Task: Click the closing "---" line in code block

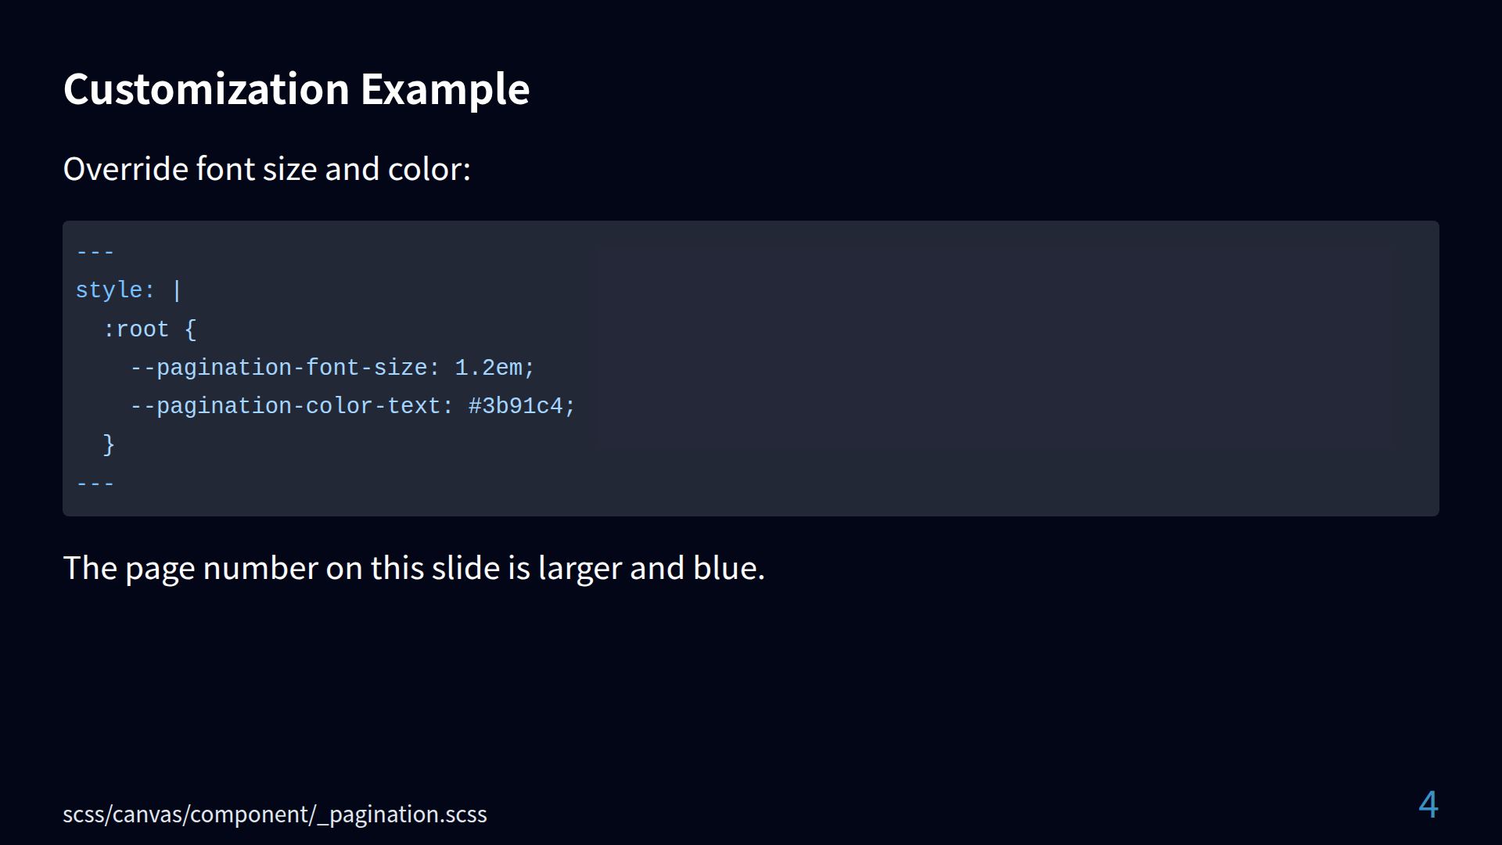Action: point(95,484)
